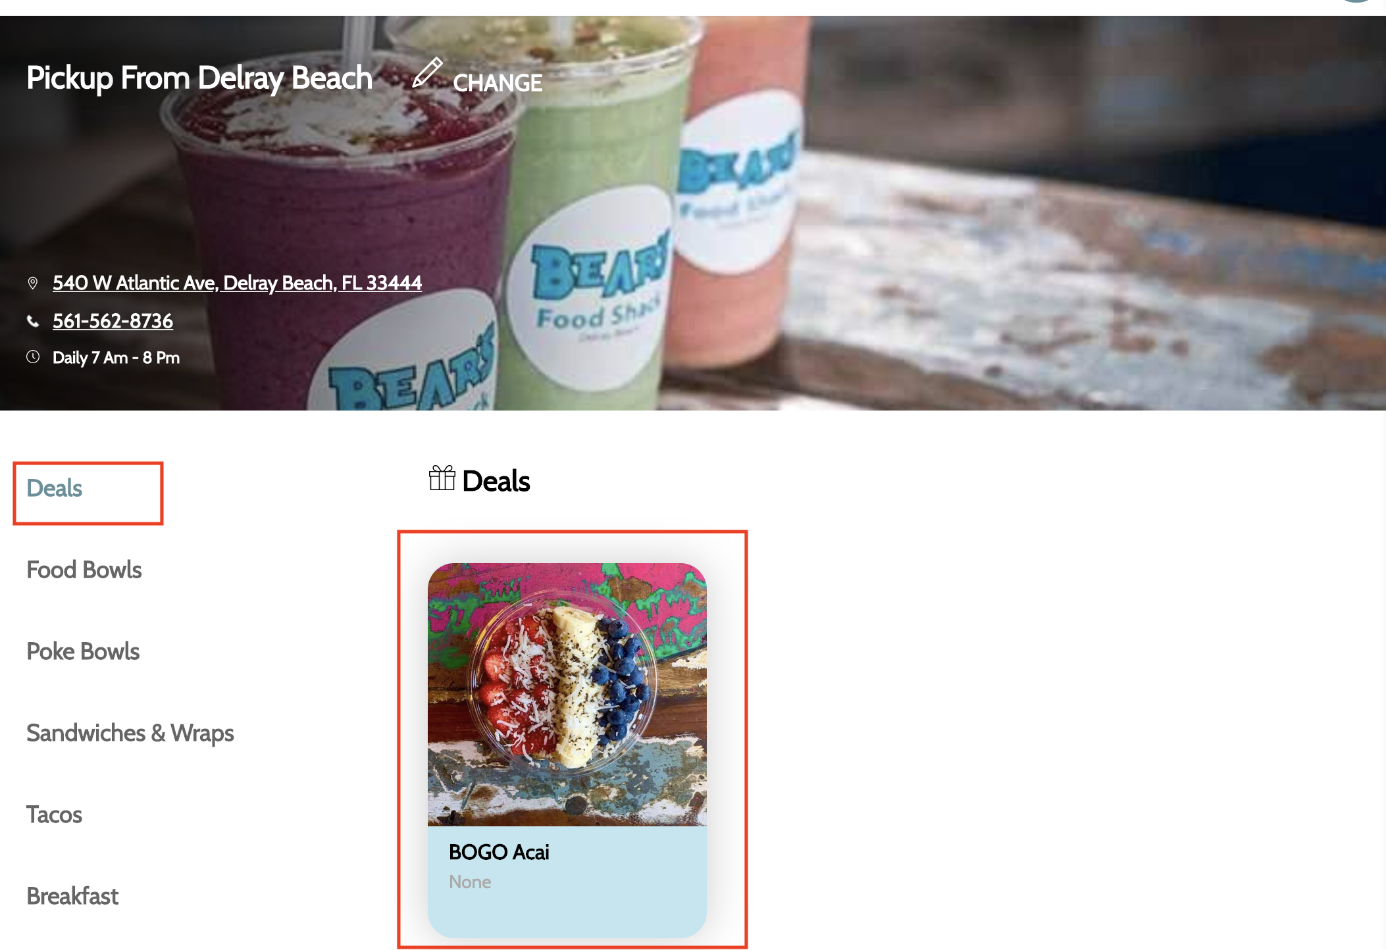
Task: Click the BOGO Acai item title
Action: tap(499, 852)
